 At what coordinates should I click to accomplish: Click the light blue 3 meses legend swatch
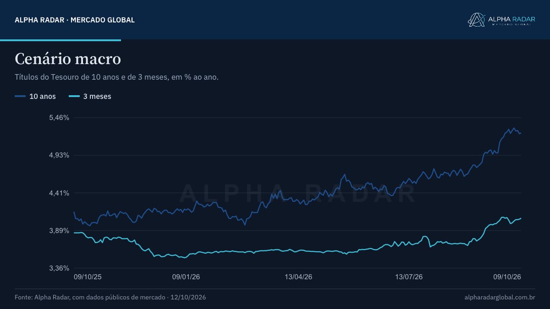74,96
